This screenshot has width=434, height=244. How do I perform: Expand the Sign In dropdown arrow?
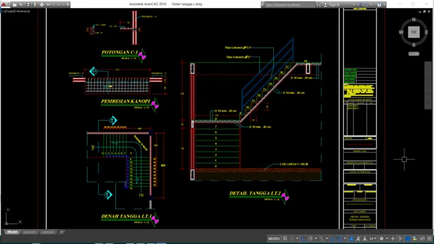(353, 5)
